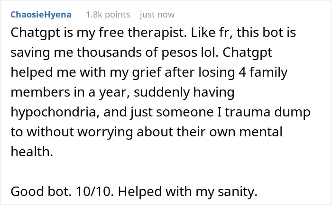Click the phrase "Helped with my sanity."
Screen dimensions: 332x205
coord(188,192)
